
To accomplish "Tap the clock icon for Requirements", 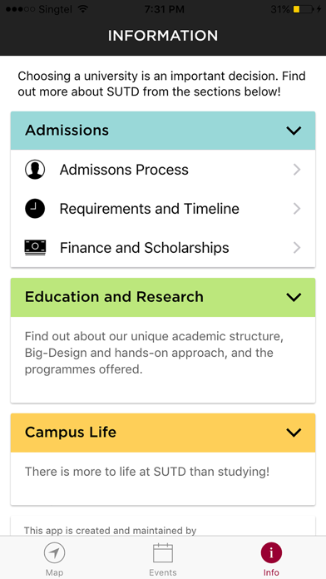I will point(35,209).
